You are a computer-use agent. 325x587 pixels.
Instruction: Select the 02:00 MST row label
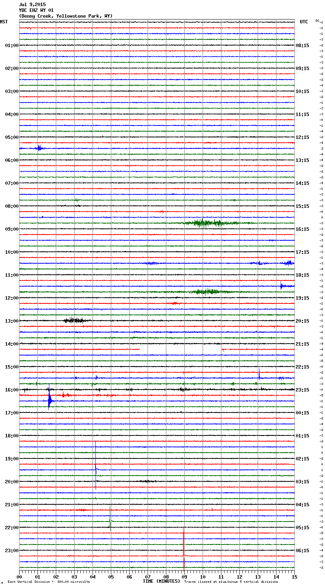coord(12,68)
